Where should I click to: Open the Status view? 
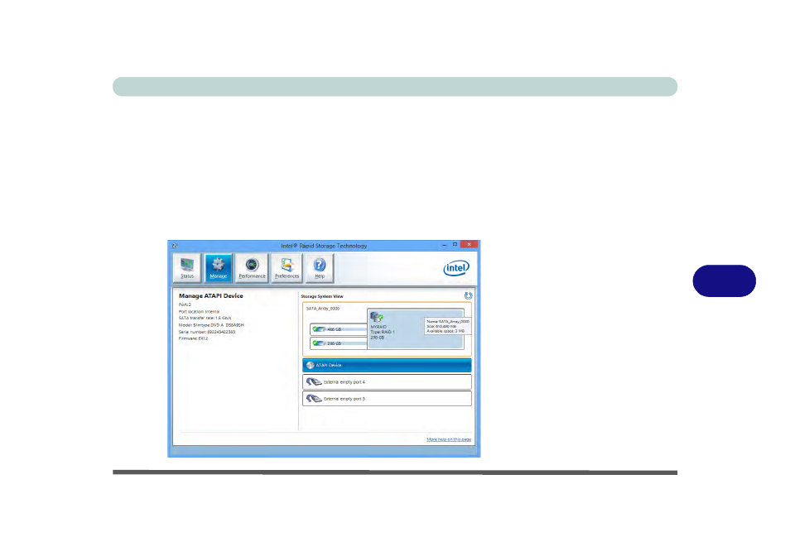(x=187, y=268)
